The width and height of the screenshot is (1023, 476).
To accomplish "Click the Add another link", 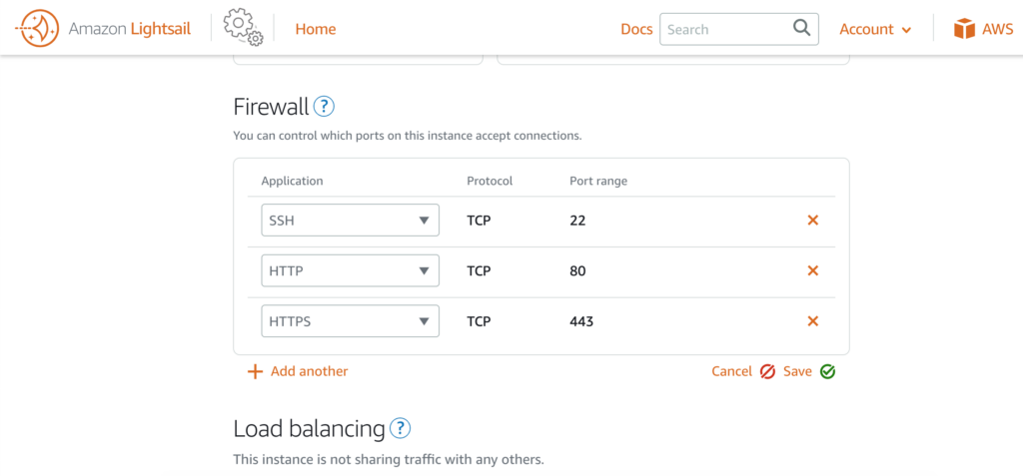I will pos(310,371).
